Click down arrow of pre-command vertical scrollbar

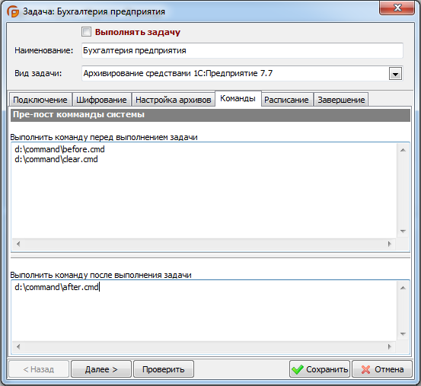403,231
